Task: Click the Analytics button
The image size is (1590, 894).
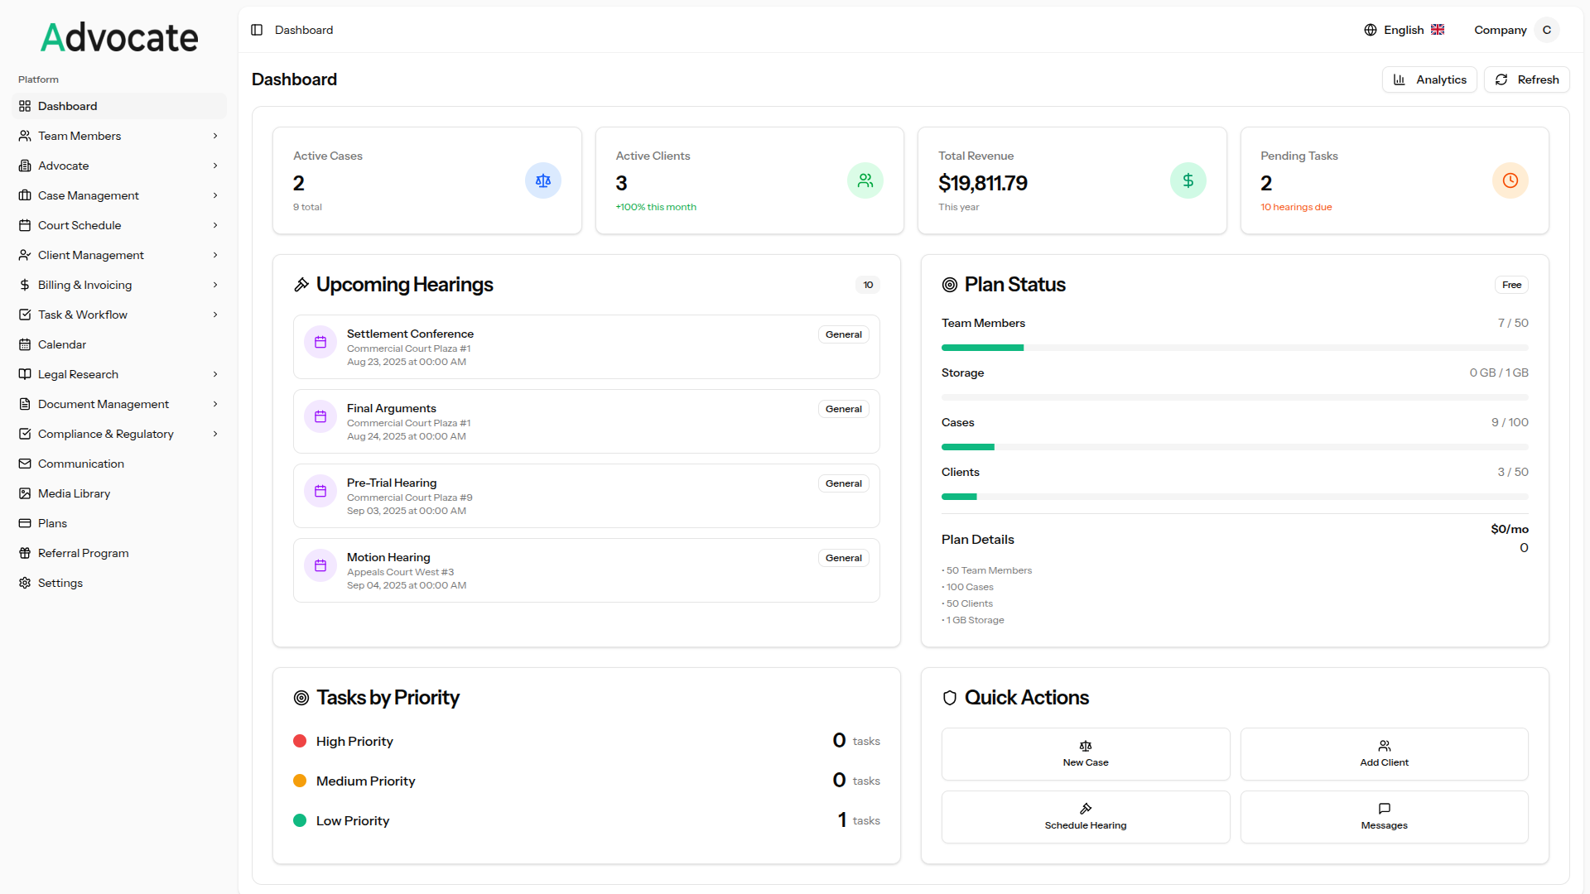Action: pos(1429,79)
